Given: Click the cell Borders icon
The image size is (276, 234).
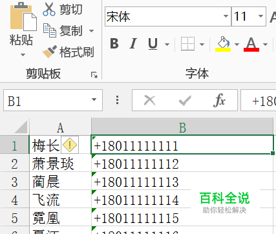Looking at the screenshot, I should point(187,43).
